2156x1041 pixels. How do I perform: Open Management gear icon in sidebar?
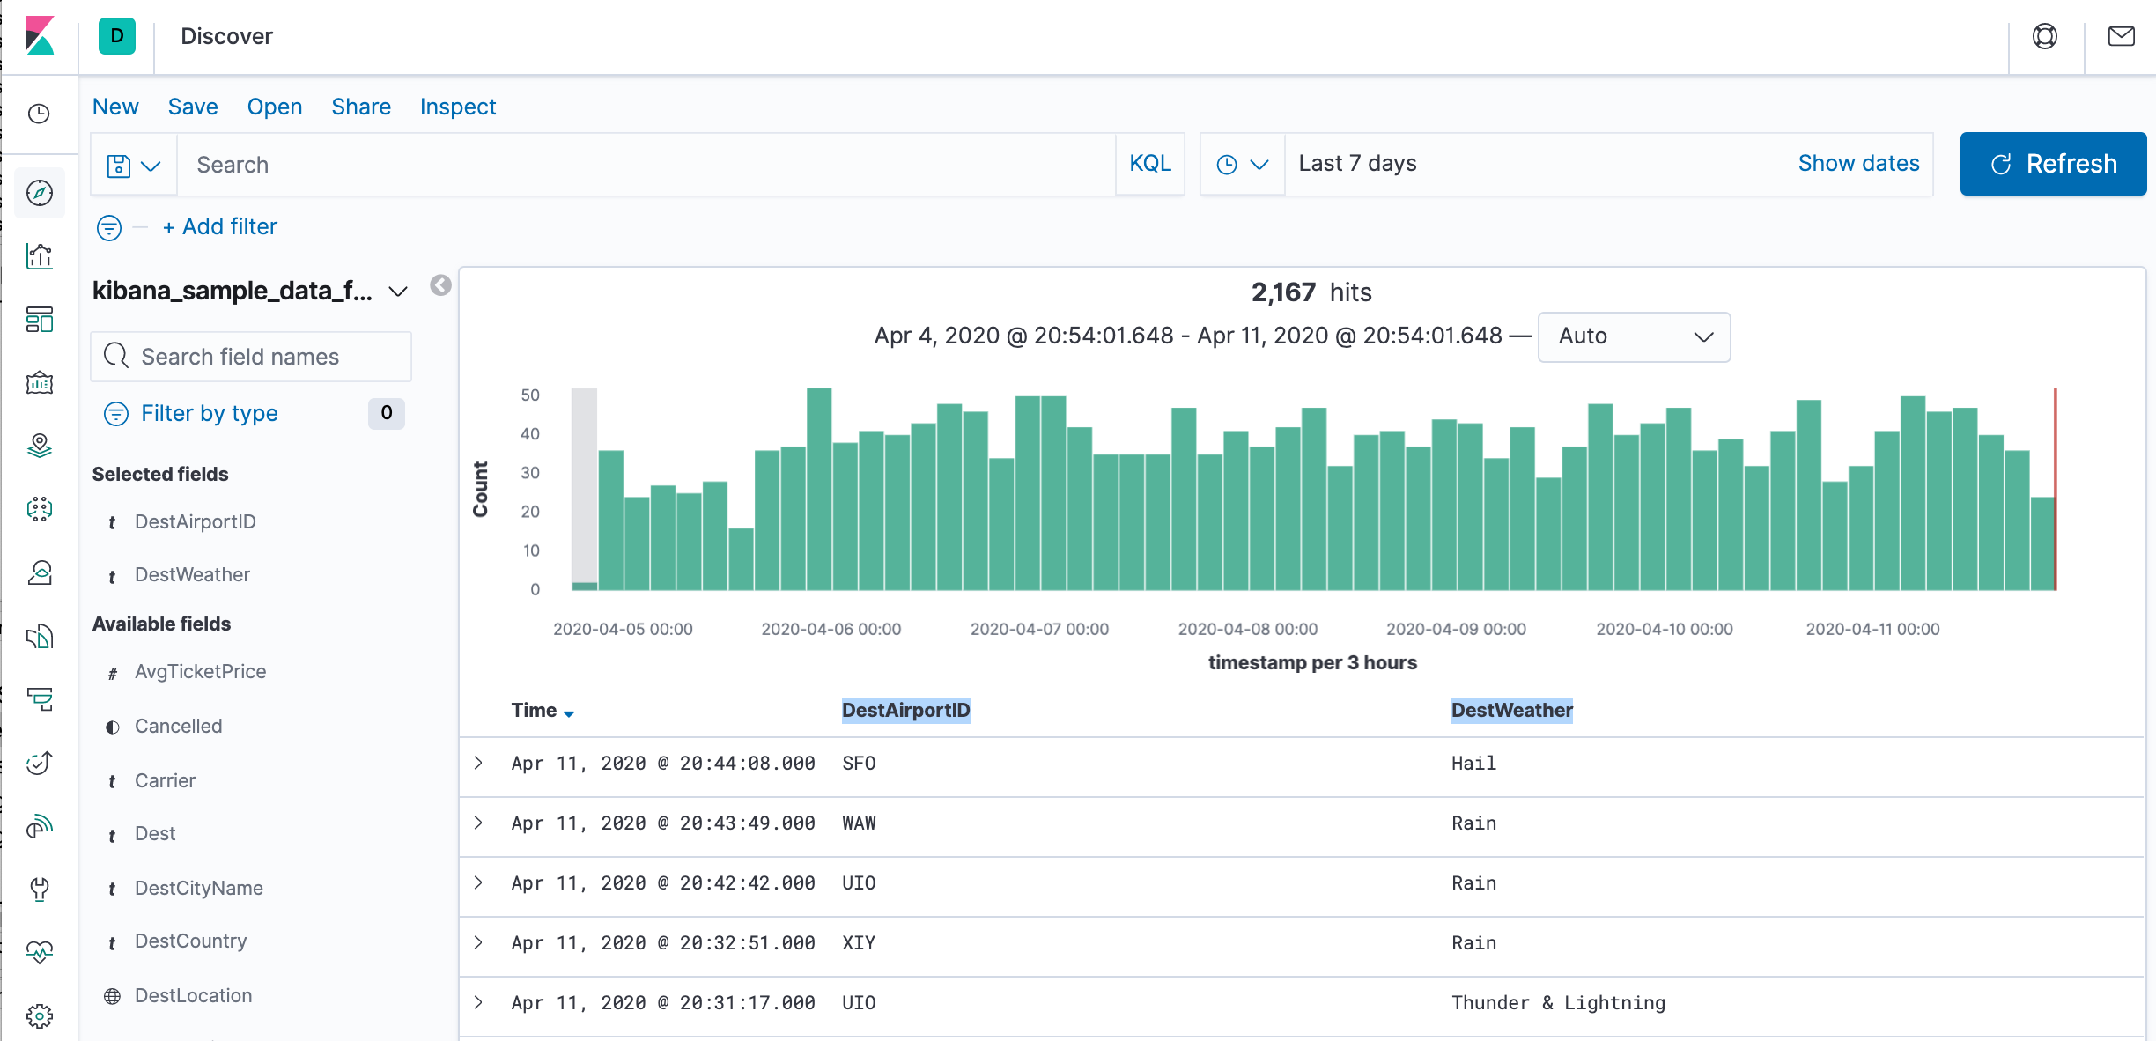pyautogui.click(x=40, y=1015)
